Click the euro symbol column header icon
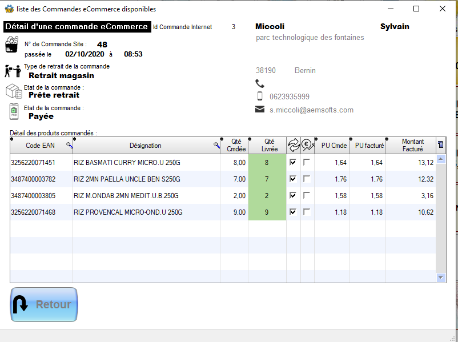 pyautogui.click(x=307, y=145)
